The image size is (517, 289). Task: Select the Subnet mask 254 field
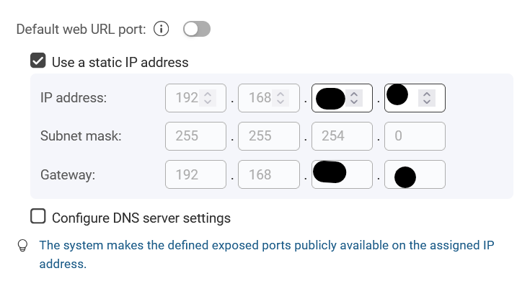pyautogui.click(x=342, y=136)
